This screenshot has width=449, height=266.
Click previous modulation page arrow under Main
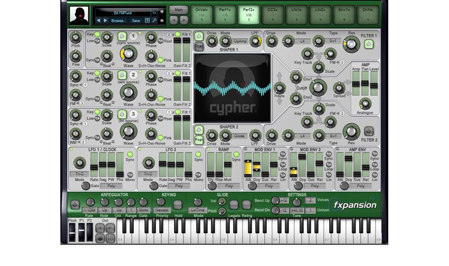click(174, 20)
